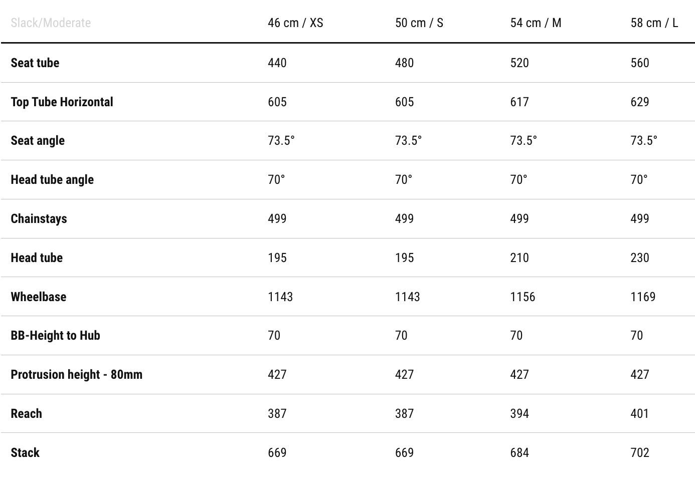Select the 50 cm / S column header
This screenshot has height=477, width=695.
pos(419,23)
